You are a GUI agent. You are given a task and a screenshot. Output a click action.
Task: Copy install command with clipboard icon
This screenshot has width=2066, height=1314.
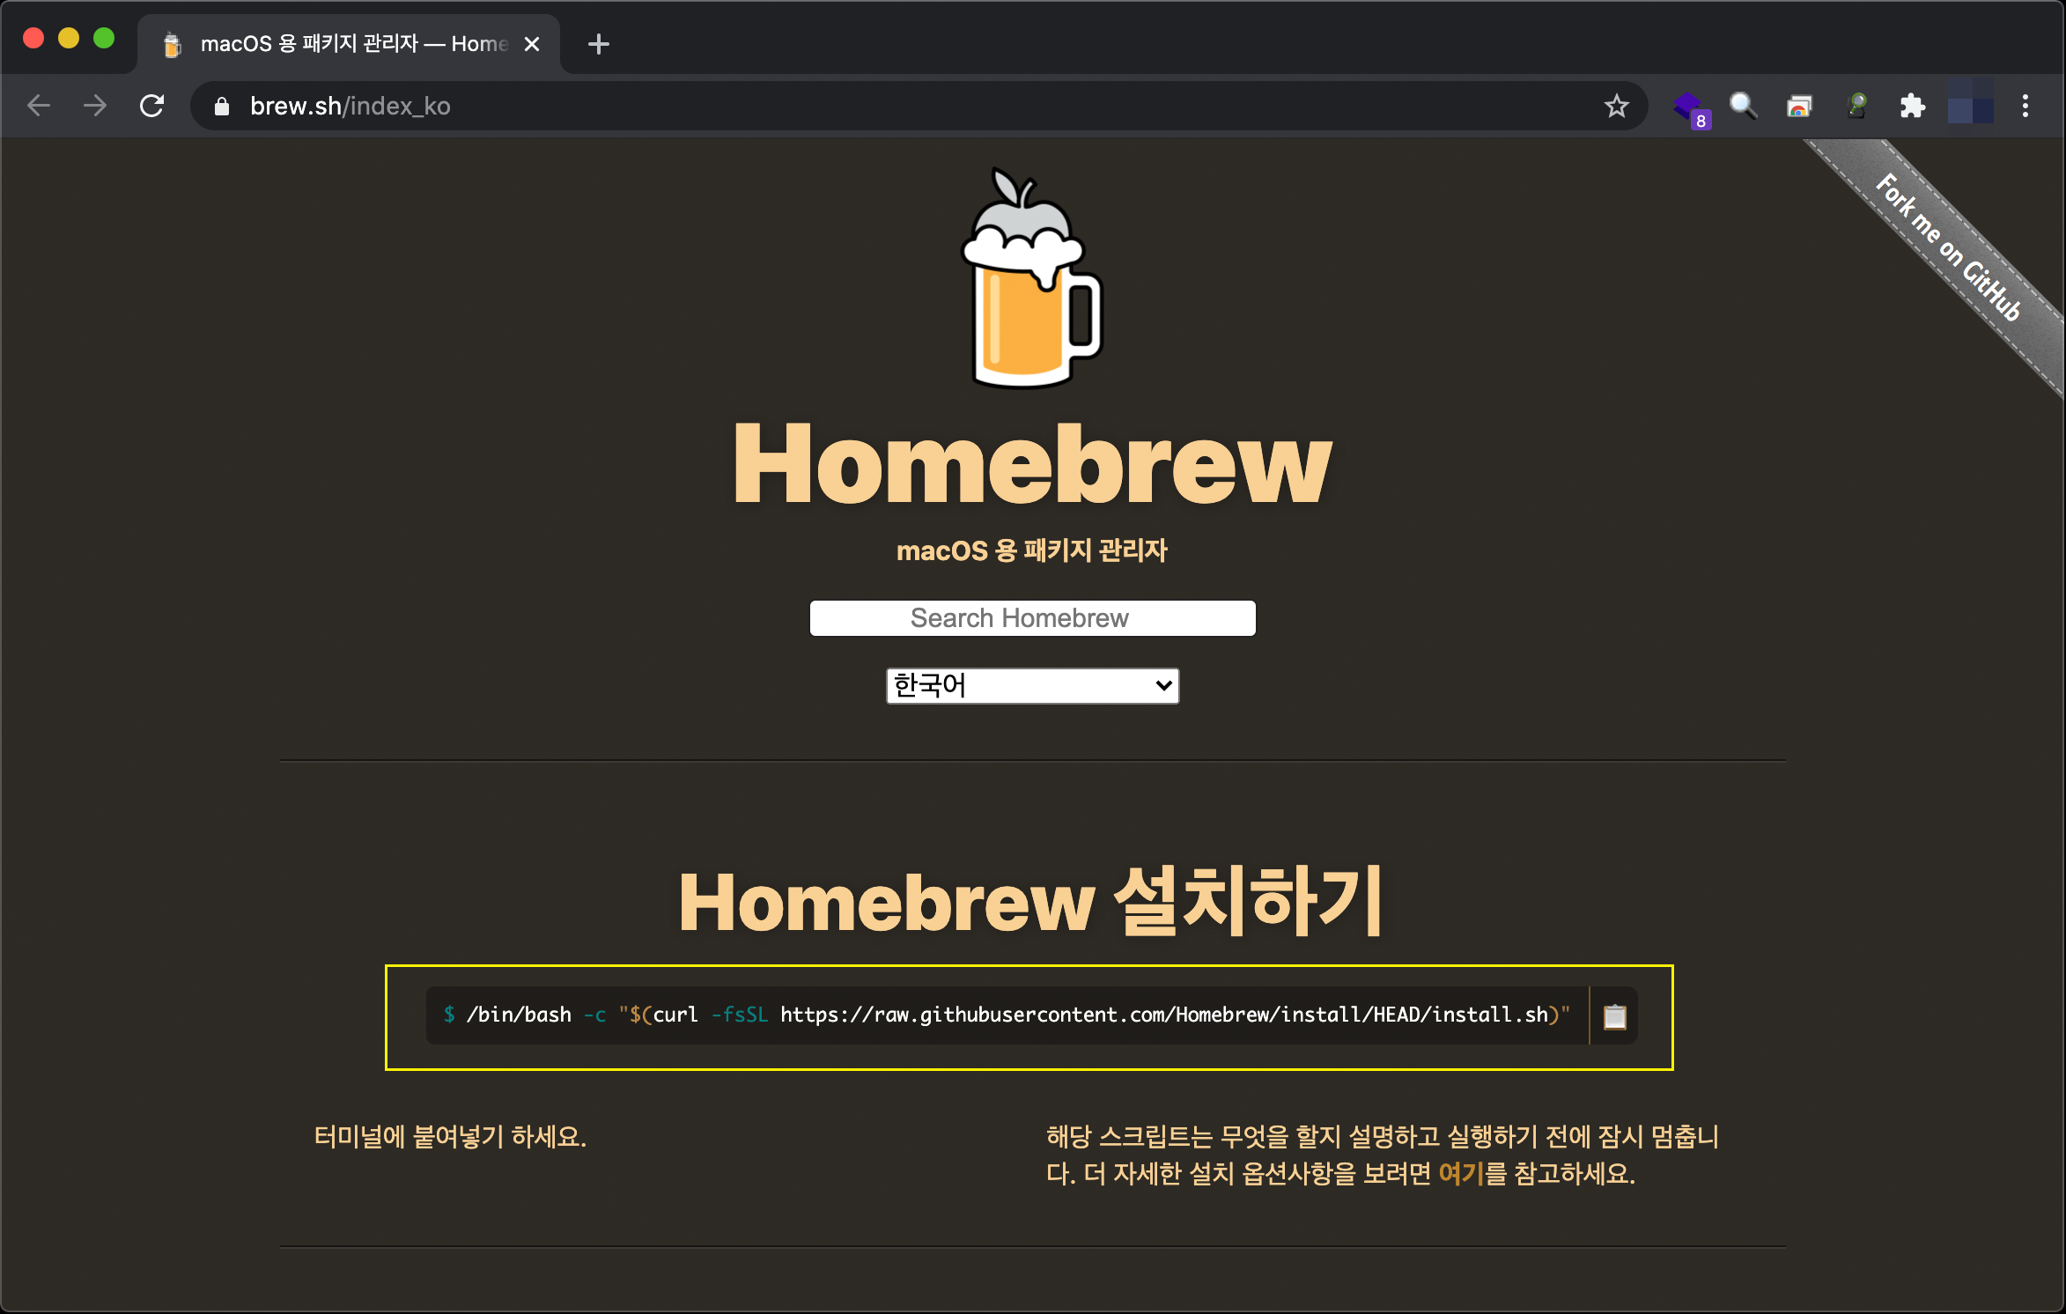click(1614, 1016)
